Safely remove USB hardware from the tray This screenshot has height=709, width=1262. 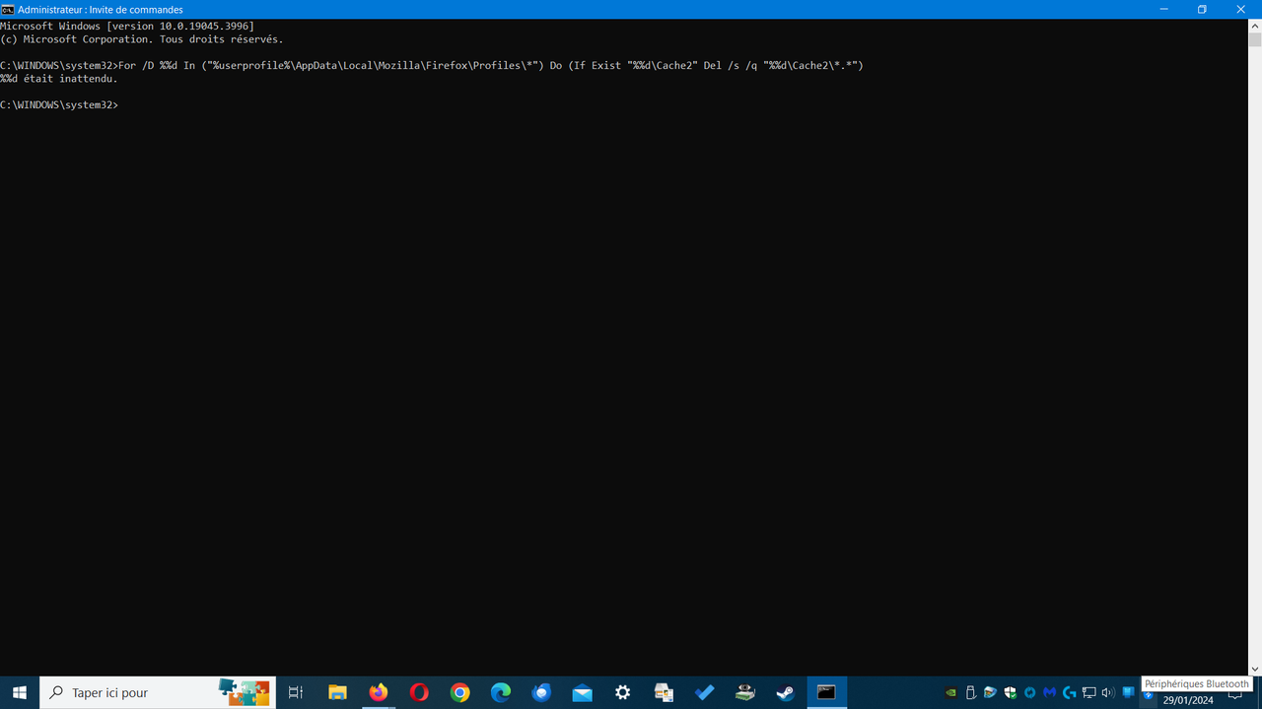[970, 692]
